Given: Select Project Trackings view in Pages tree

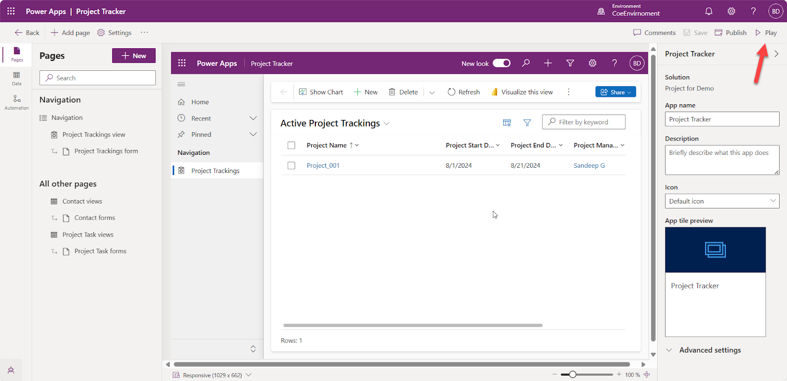Looking at the screenshot, I should (94, 134).
